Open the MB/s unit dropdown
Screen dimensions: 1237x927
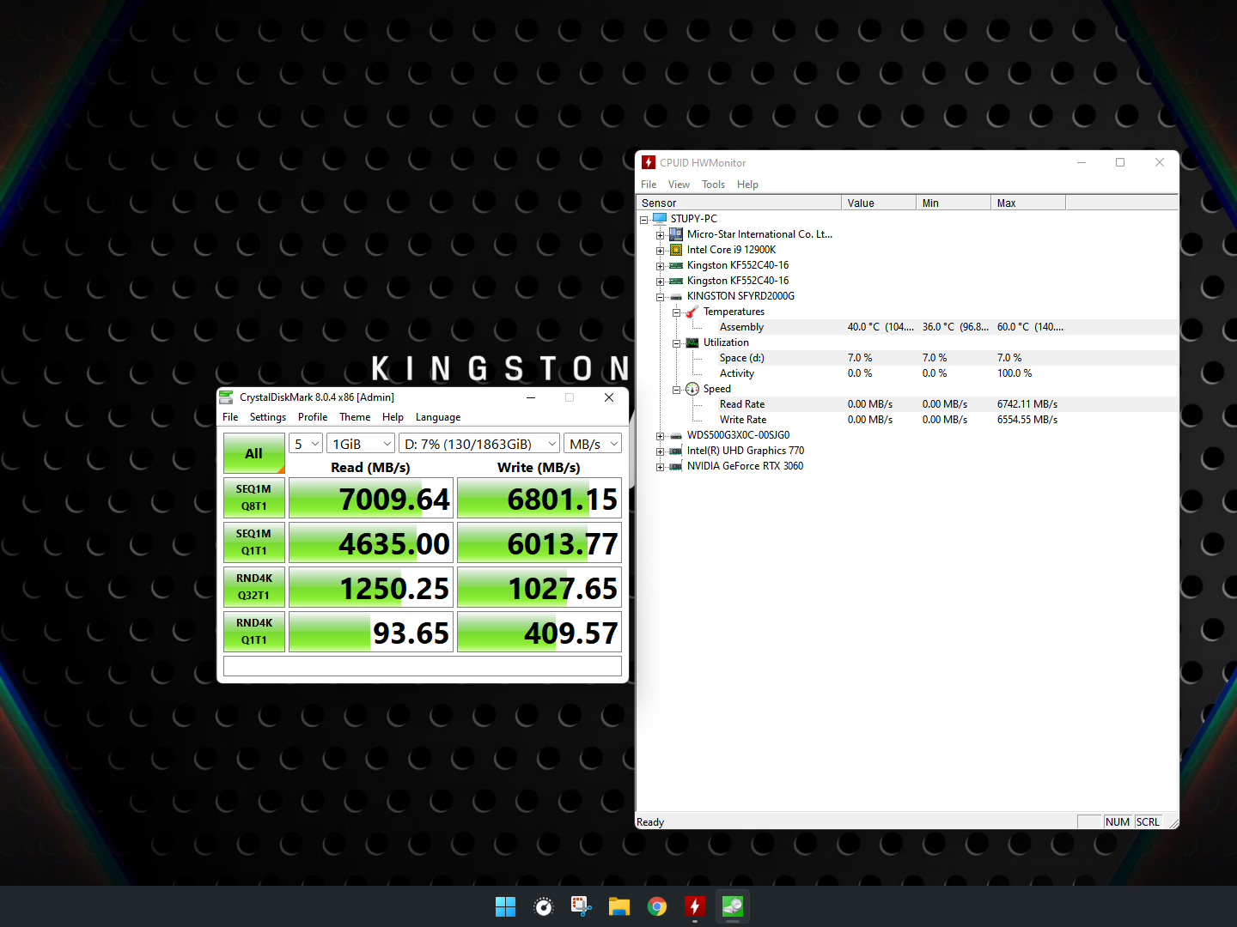[593, 444]
